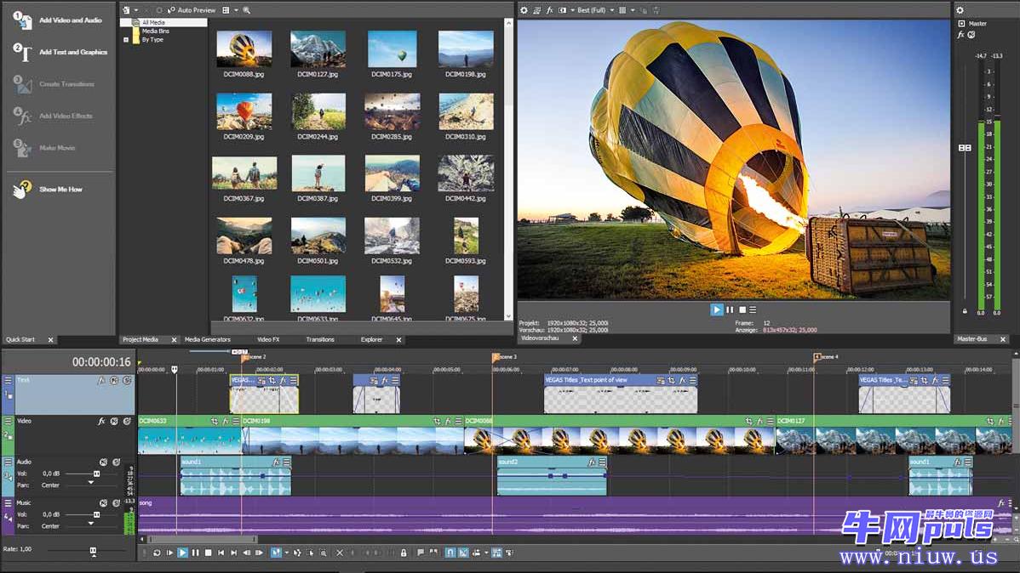Open the Transitions tab
Screen dimensions: 1020x573
320,339
